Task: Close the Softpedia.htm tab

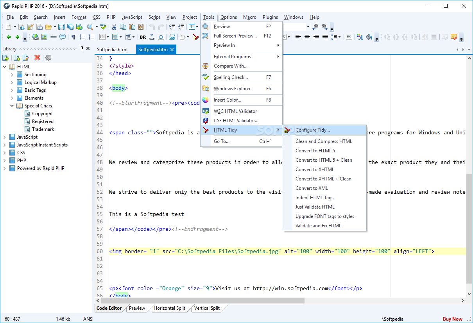Action: point(172,50)
